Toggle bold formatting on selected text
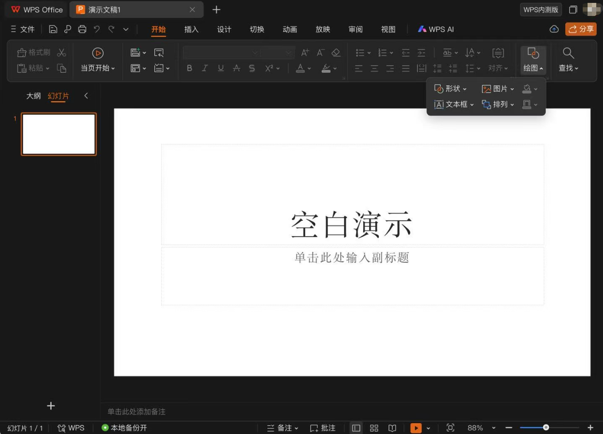This screenshot has height=434, width=603. click(189, 68)
